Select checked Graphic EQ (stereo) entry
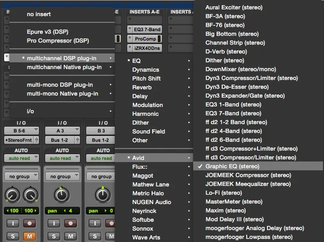Viewport: 324px width, 242px height. [258, 166]
